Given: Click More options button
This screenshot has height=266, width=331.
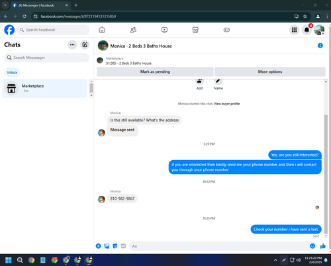Looking at the screenshot, I should [x=270, y=71].
